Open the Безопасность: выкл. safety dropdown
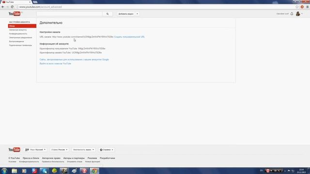 tap(83, 150)
